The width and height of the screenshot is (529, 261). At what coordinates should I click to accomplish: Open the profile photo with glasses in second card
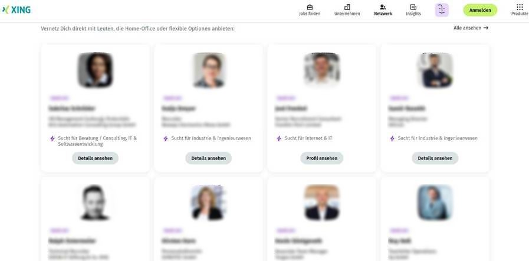(209, 70)
